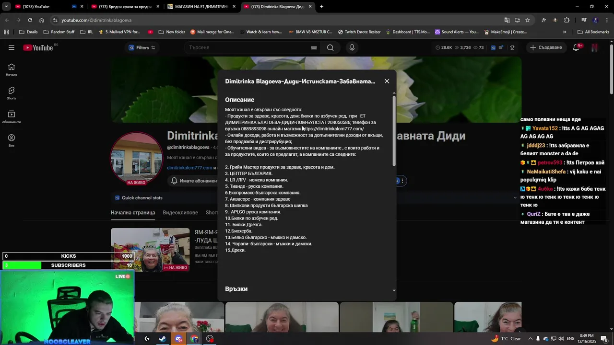Reload the page
Viewport: 614px width, 345px height.
point(30,20)
